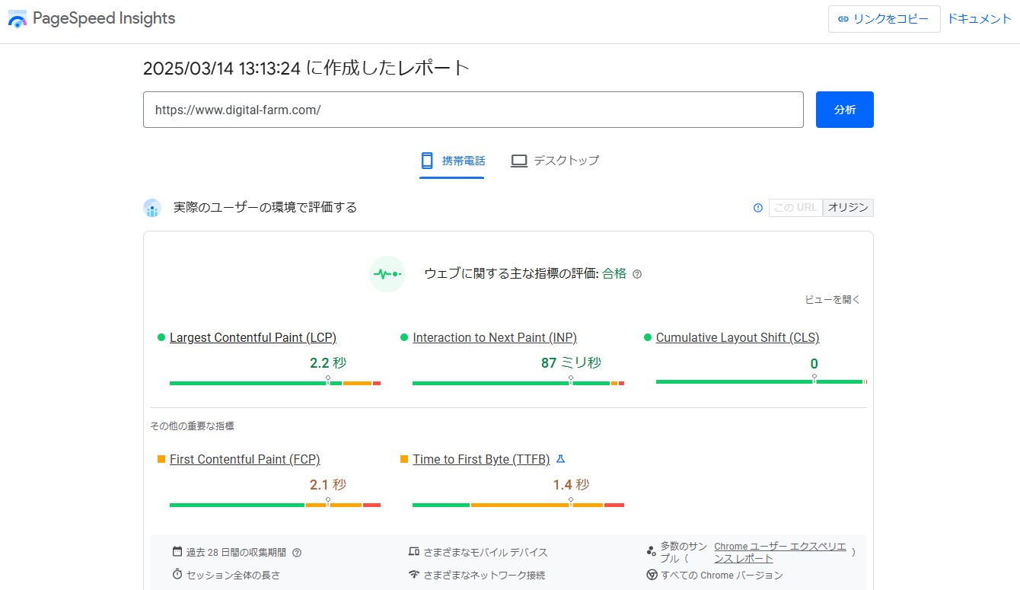Open Interaction to Next Paint (INP) link

(x=495, y=337)
